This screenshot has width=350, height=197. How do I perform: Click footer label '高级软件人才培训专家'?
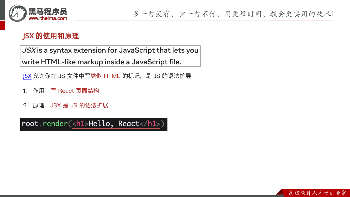(x=318, y=193)
